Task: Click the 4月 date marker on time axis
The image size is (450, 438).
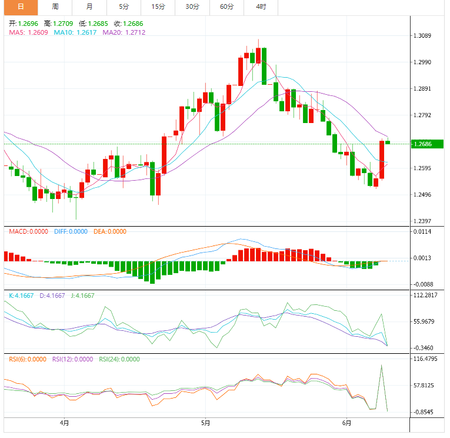Action: point(64,423)
